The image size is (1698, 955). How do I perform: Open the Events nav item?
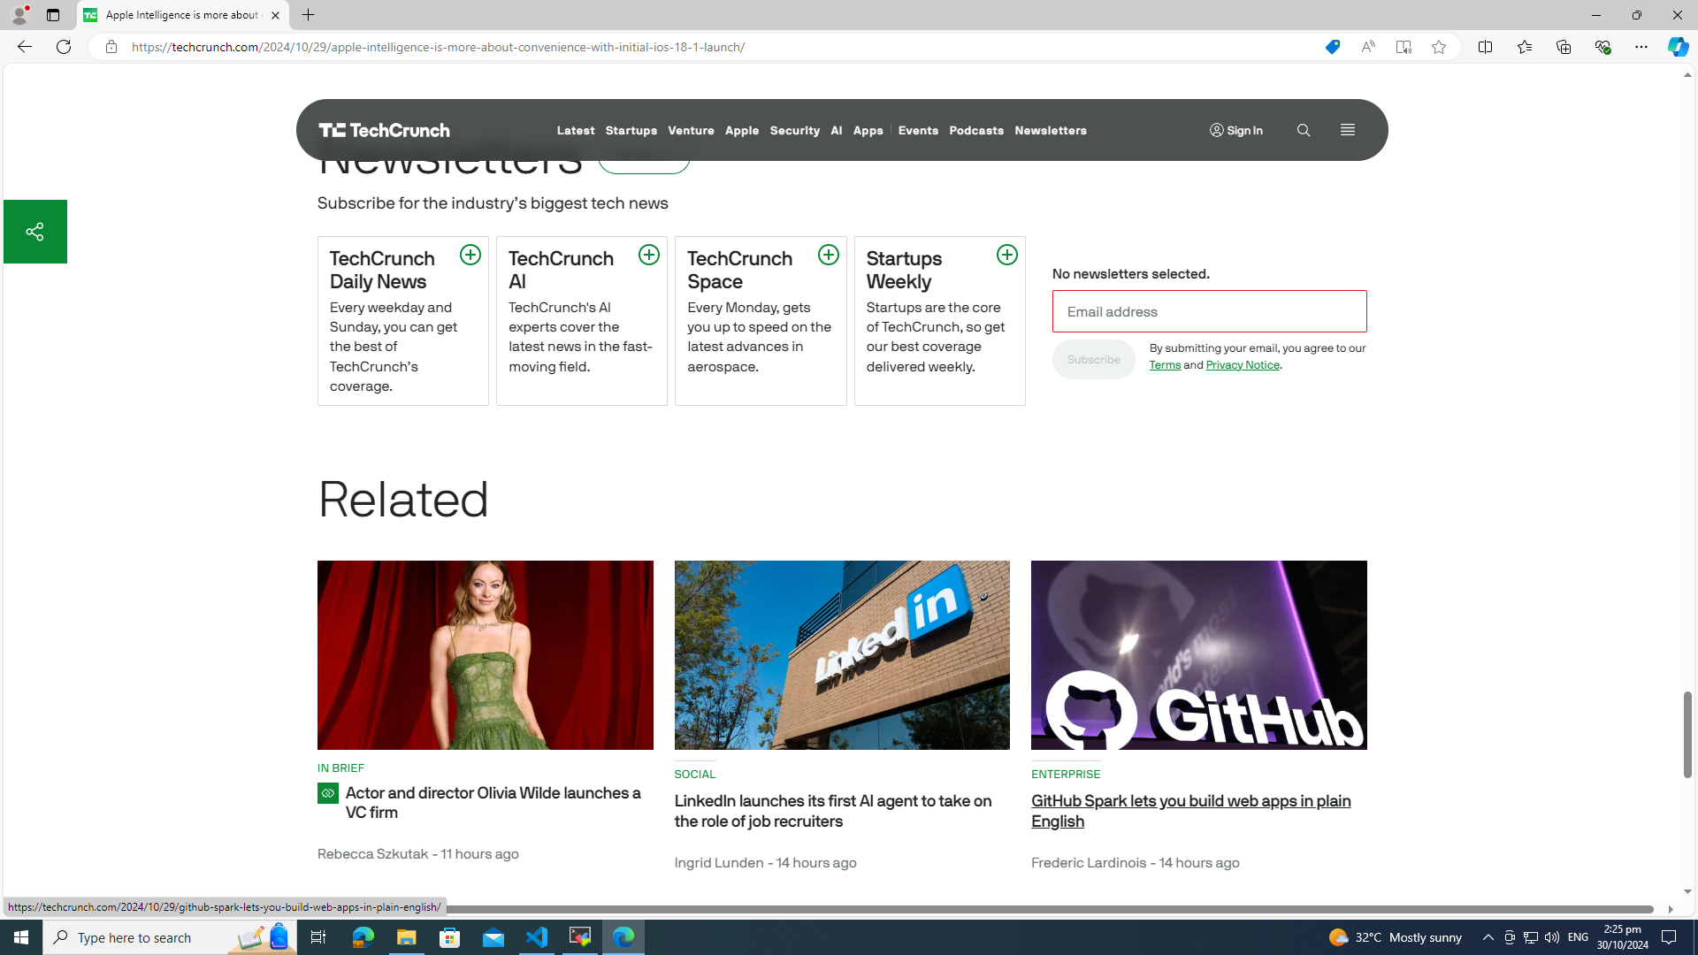(x=918, y=130)
